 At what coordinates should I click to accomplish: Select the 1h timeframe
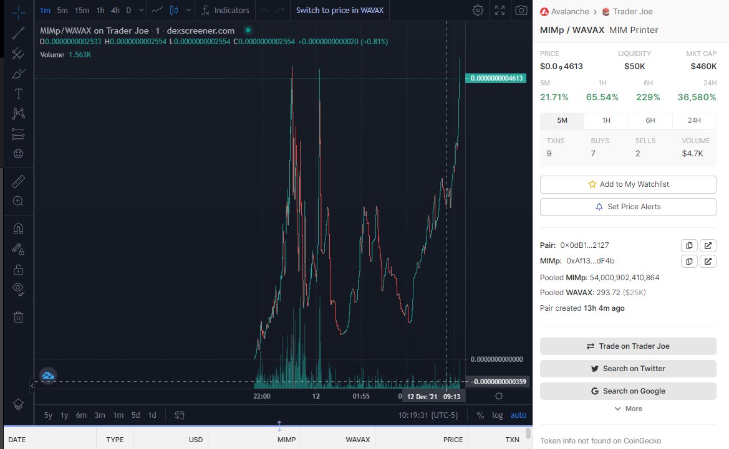point(100,10)
